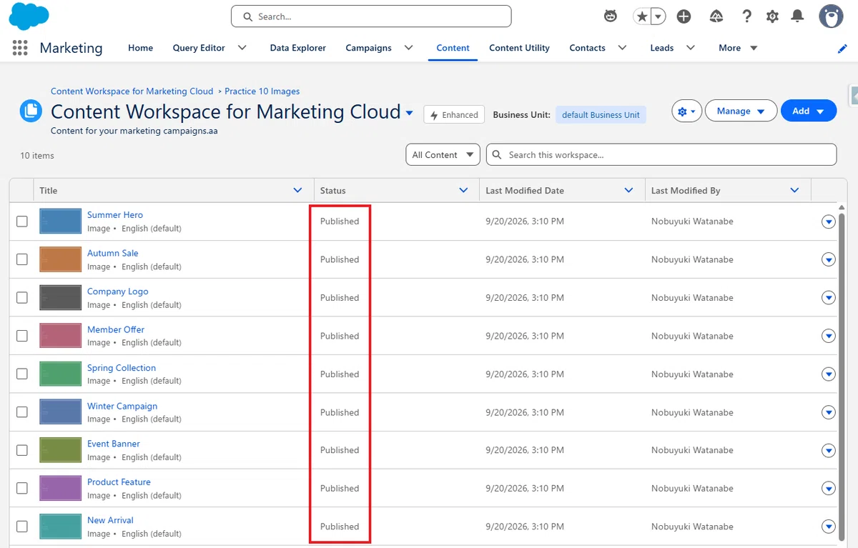Screen dimensions: 858x548
Task: Expand the Manage dropdown button
Action: pyautogui.click(x=741, y=111)
